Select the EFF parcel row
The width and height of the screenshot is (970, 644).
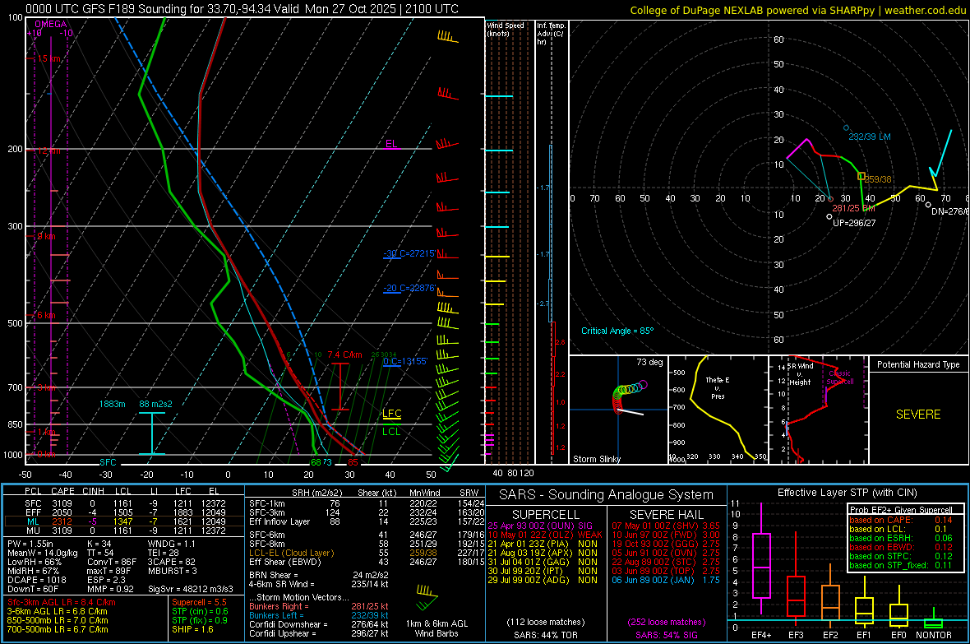[x=124, y=512]
